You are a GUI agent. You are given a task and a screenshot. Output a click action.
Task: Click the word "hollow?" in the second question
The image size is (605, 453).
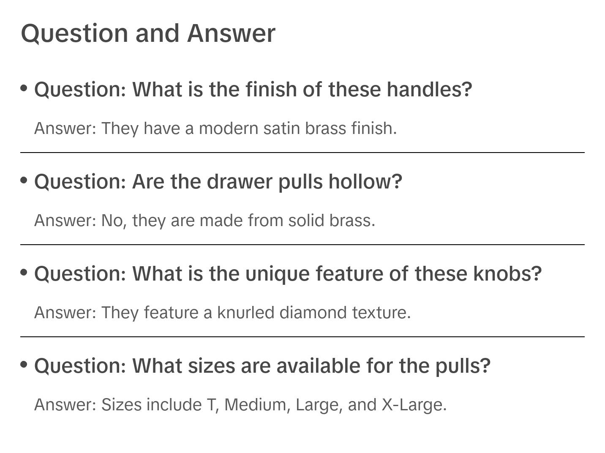tap(365, 182)
